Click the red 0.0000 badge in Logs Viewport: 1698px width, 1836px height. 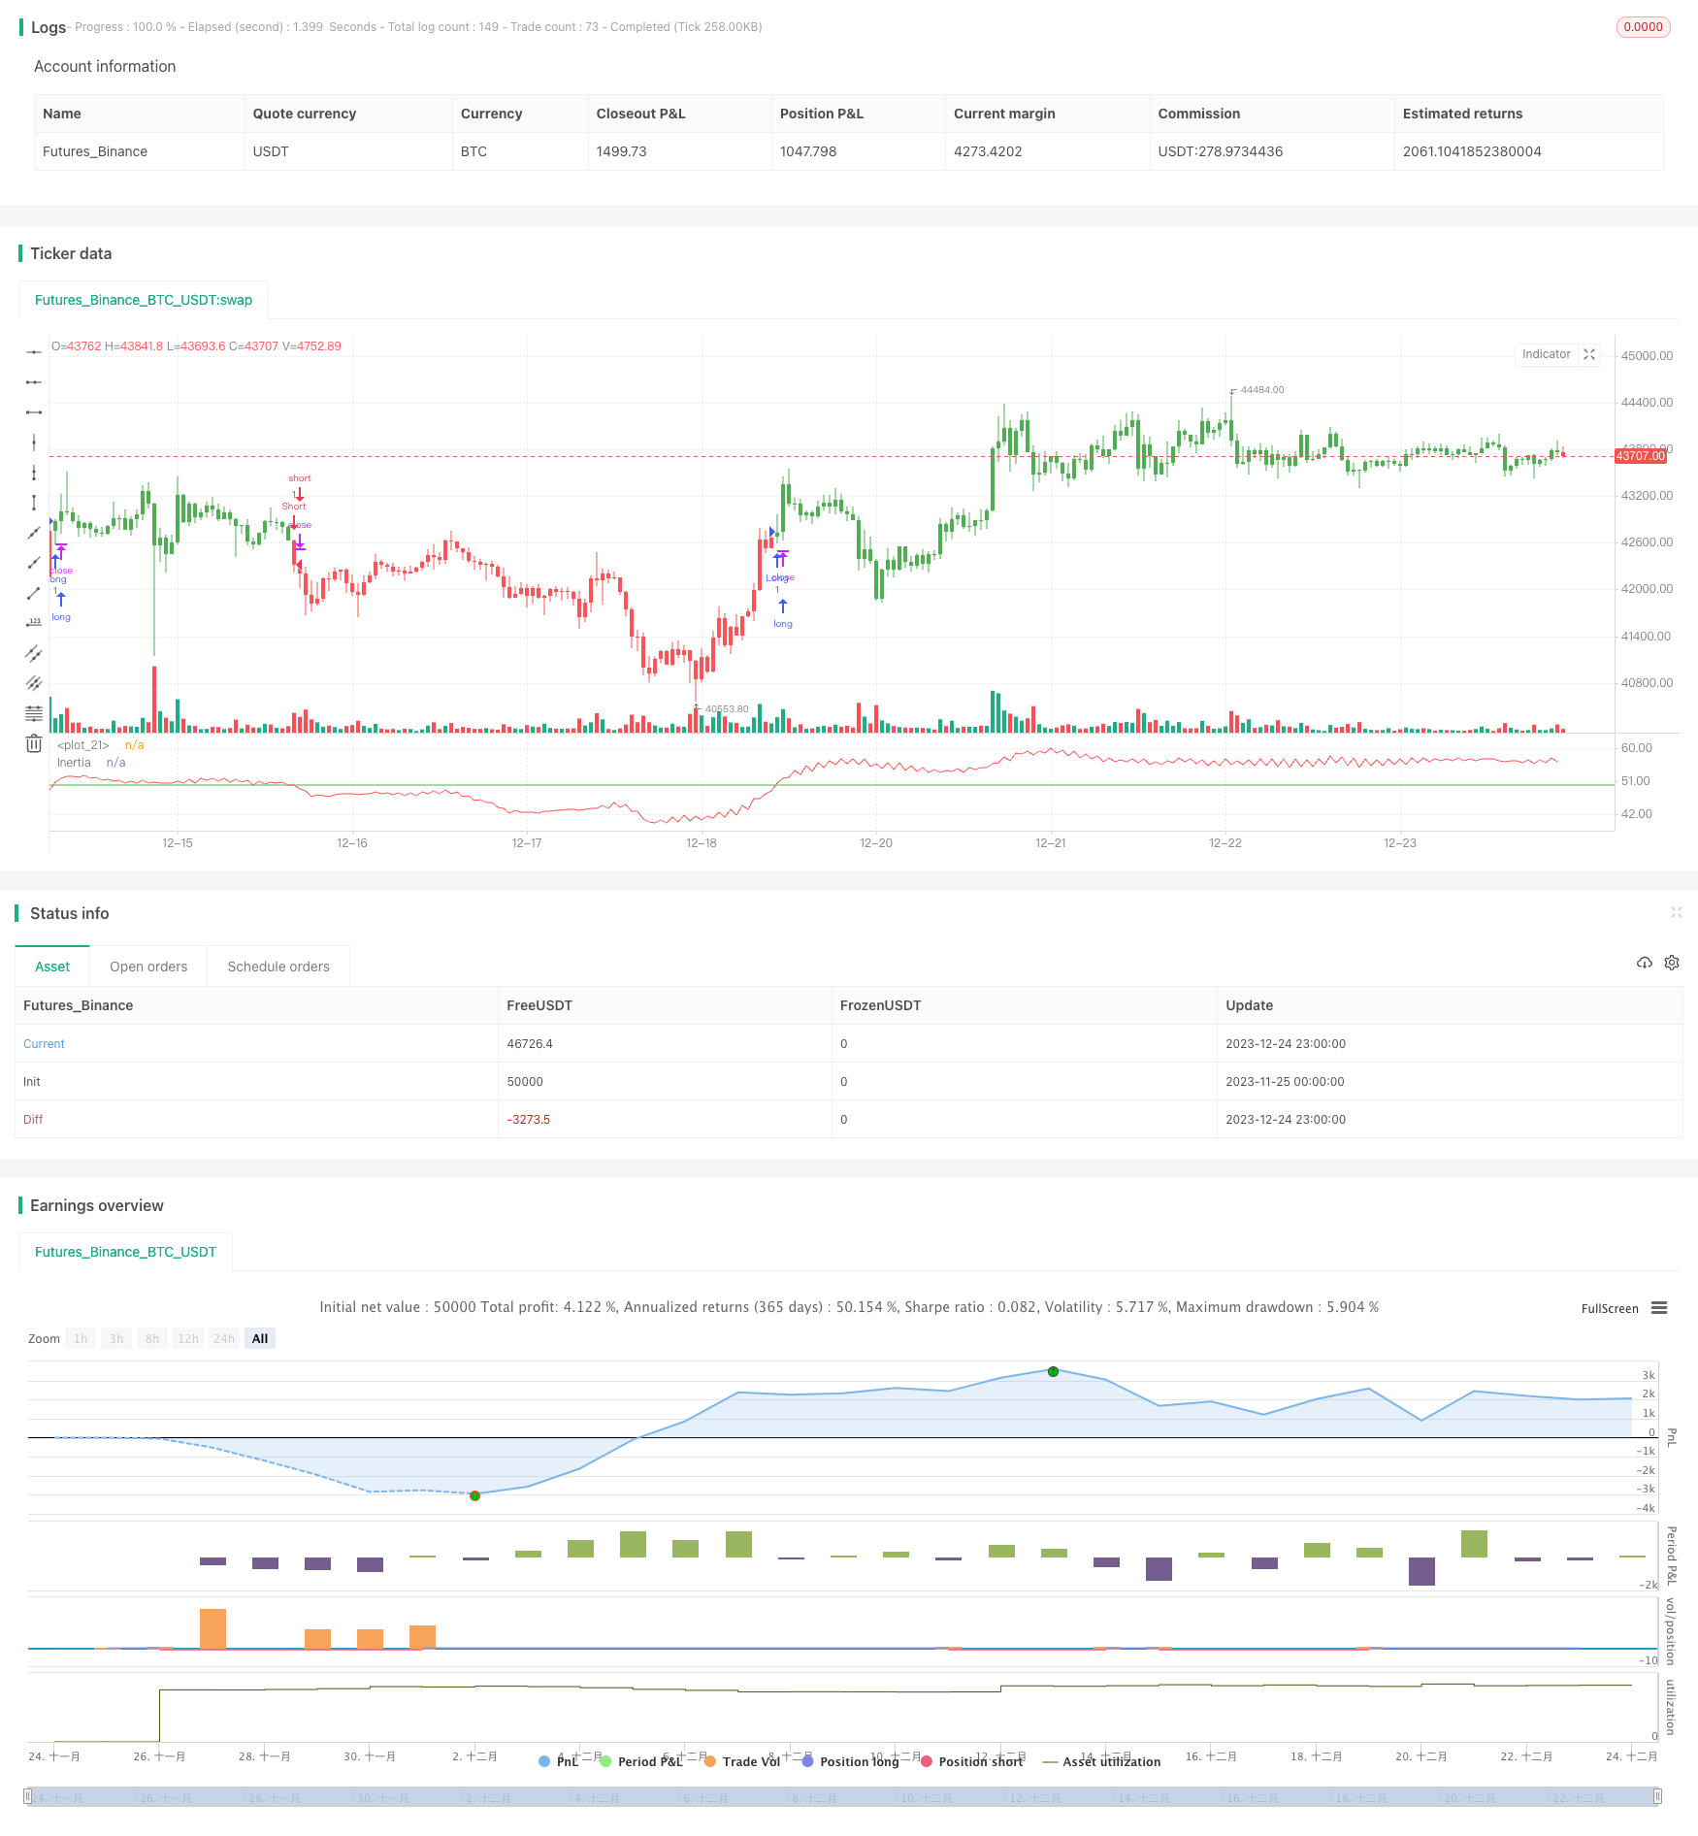[x=1643, y=27]
